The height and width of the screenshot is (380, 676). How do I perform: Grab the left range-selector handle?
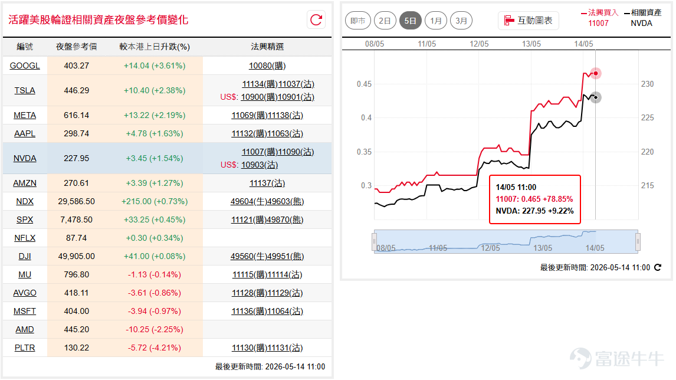coord(374,241)
